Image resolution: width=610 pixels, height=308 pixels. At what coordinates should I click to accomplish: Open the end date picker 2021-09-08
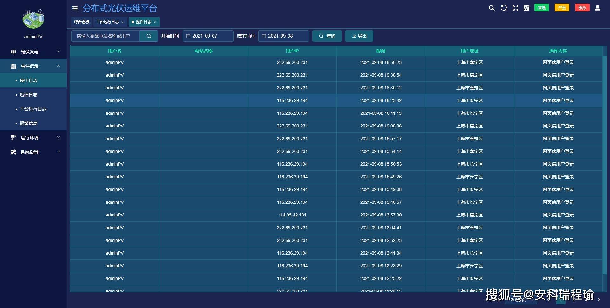(x=284, y=36)
